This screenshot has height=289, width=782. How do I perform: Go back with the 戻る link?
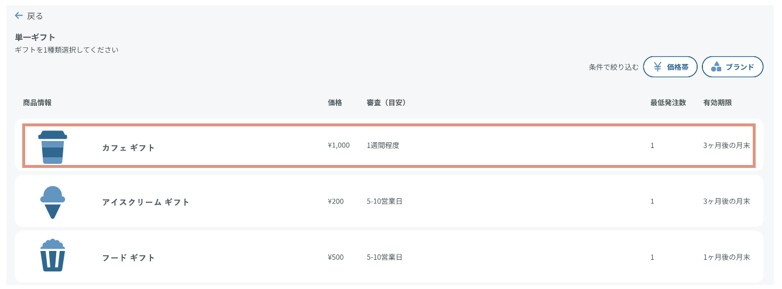pos(35,16)
